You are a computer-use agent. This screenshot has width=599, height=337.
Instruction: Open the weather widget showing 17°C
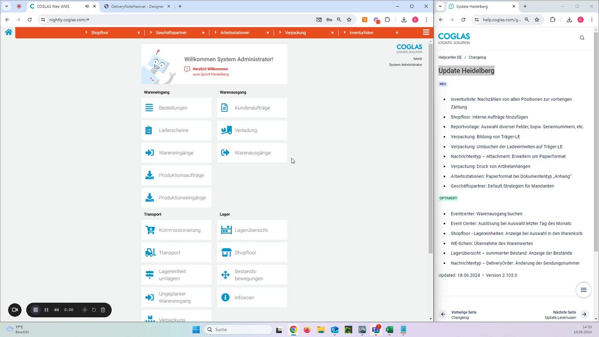coord(18,330)
